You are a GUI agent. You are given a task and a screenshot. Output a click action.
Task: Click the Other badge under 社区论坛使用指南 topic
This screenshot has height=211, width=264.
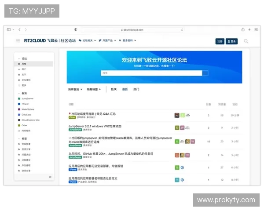pyautogui.click(x=72, y=117)
